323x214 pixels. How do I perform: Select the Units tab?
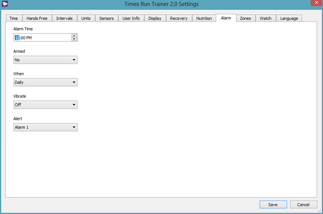pyautogui.click(x=86, y=18)
